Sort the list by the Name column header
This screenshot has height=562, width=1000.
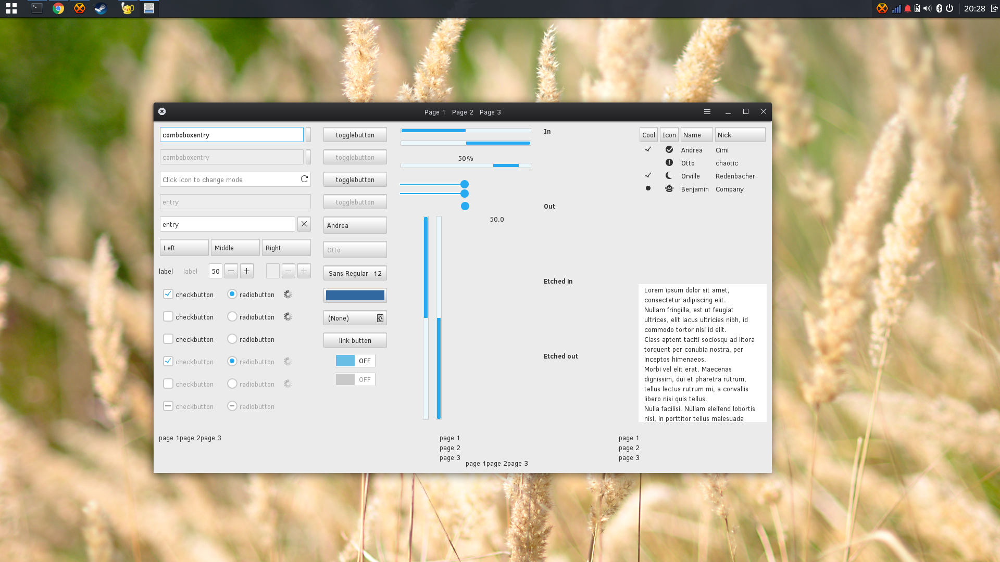tap(696, 135)
